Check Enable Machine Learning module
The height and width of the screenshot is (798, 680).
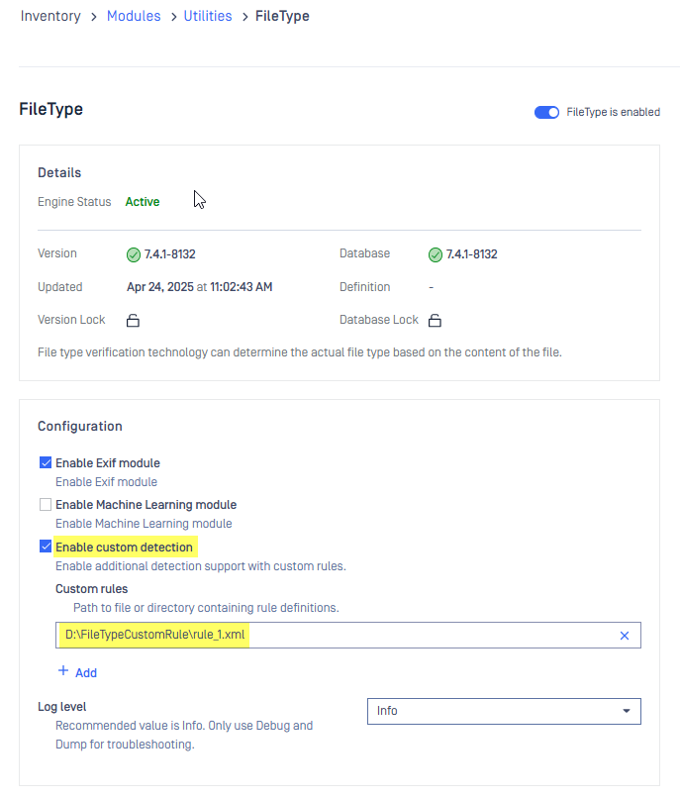coord(46,504)
